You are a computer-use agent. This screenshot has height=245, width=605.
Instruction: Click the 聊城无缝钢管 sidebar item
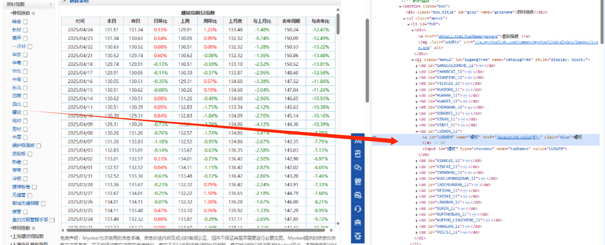click(26, 203)
